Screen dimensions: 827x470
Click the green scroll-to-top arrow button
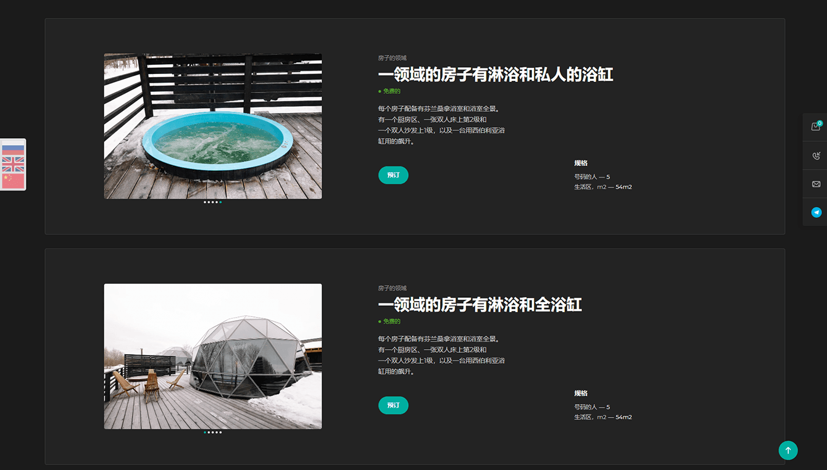click(788, 450)
